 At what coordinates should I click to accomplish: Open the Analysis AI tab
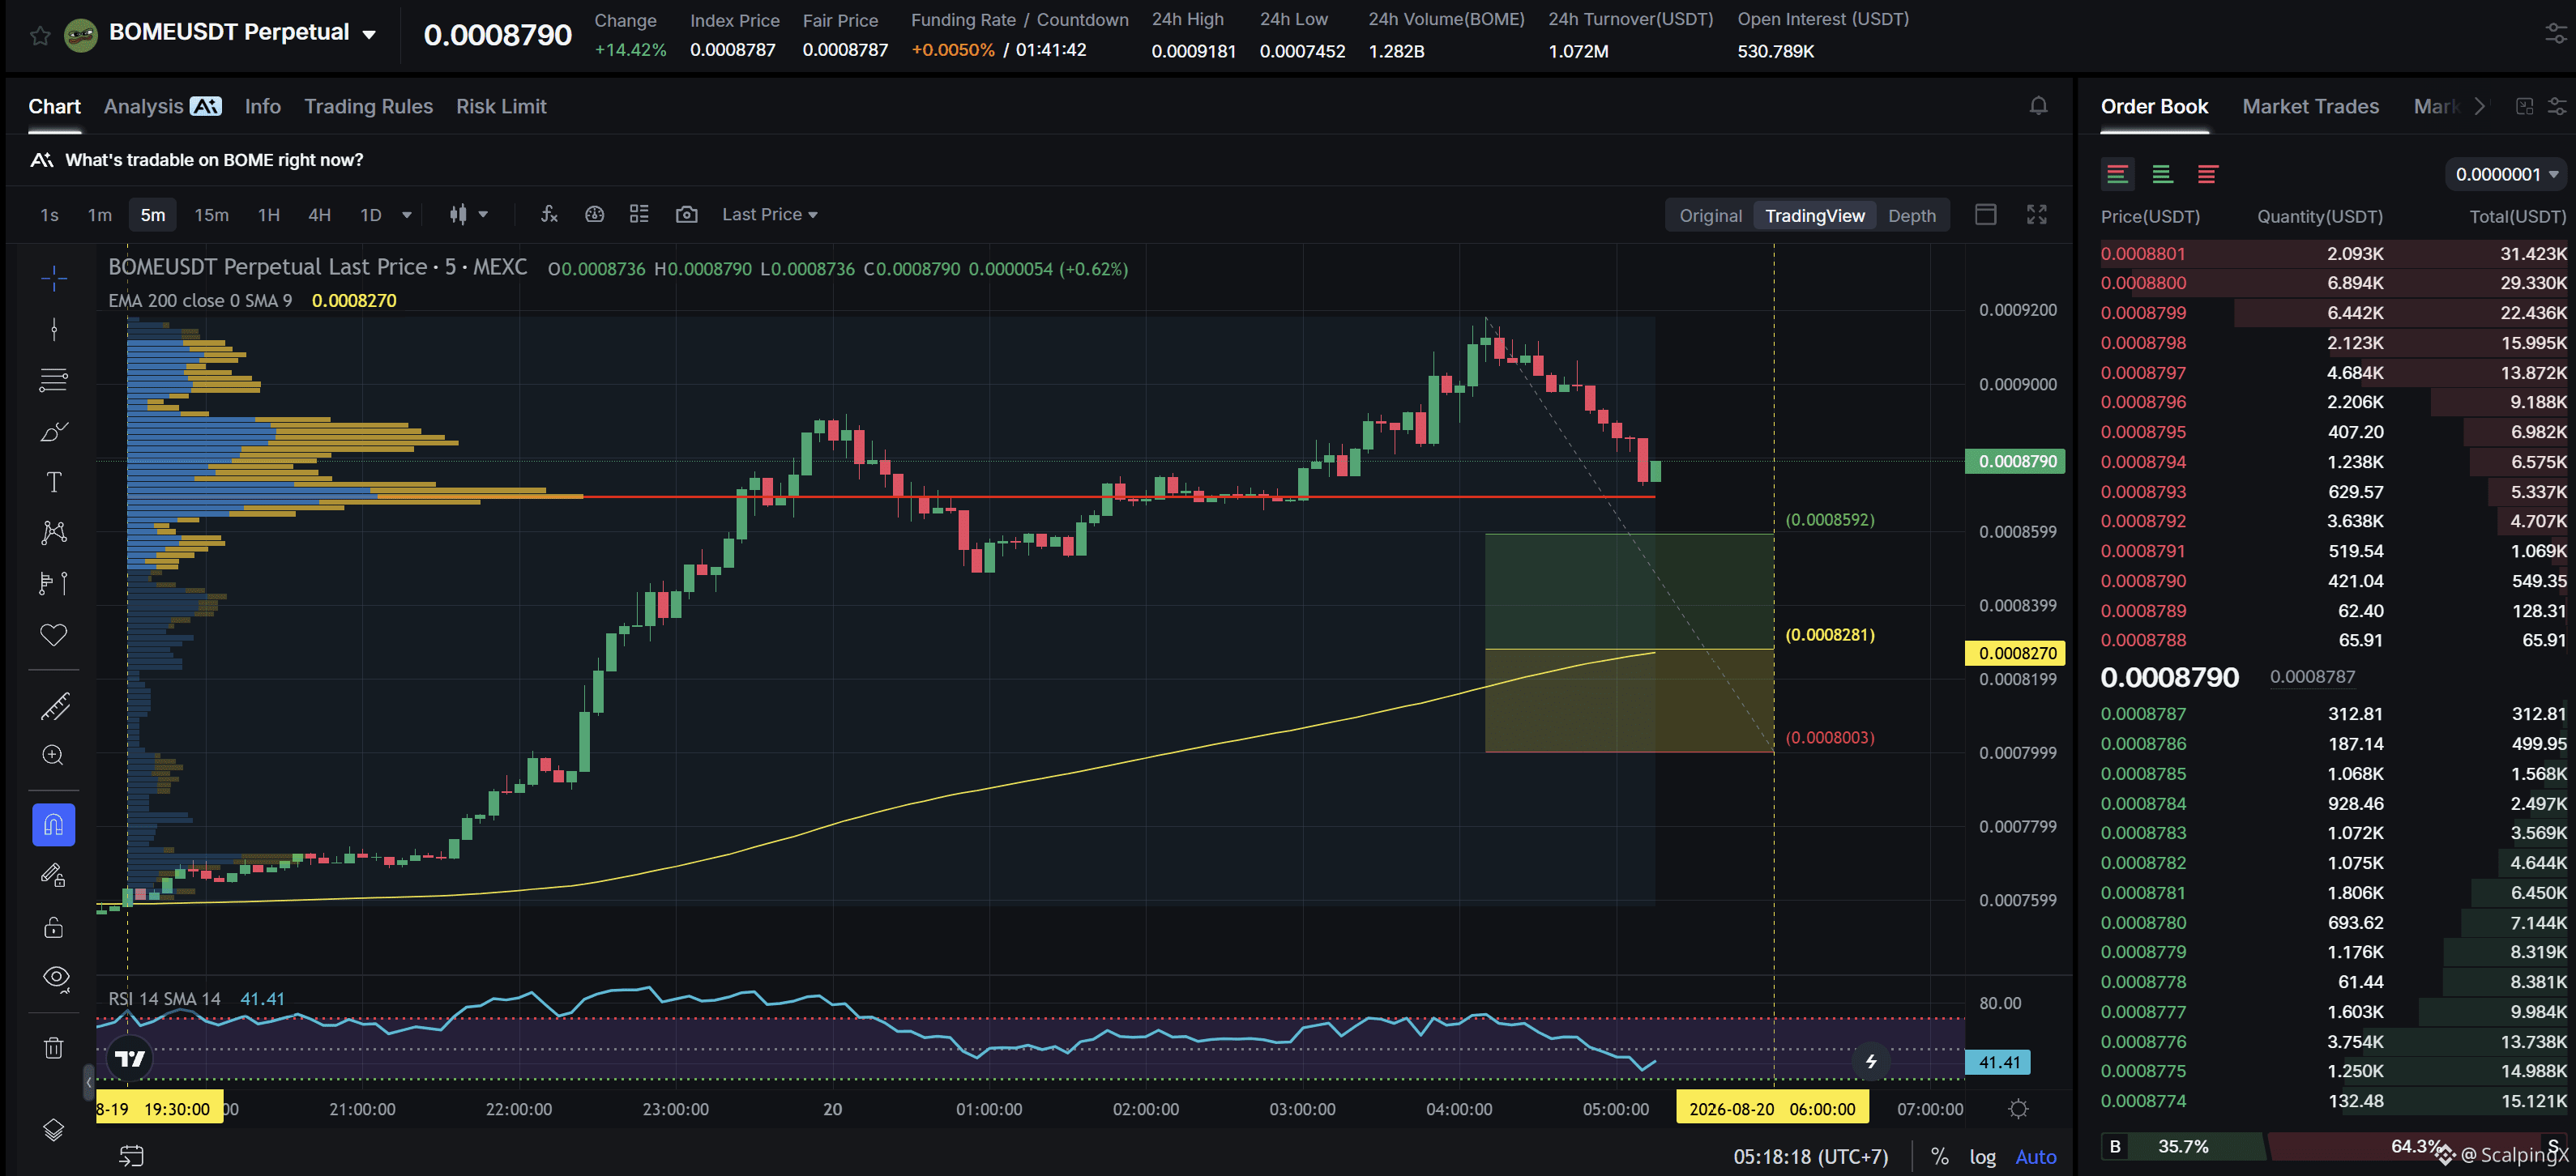tap(162, 106)
